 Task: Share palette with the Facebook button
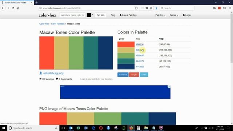click(x=123, y=75)
